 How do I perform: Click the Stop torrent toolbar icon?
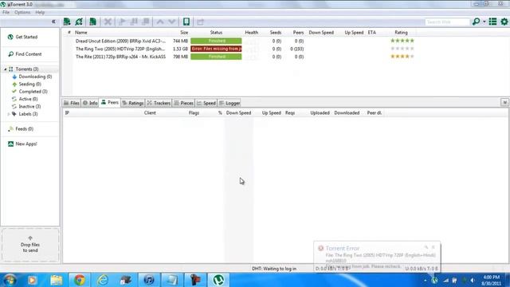146,22
